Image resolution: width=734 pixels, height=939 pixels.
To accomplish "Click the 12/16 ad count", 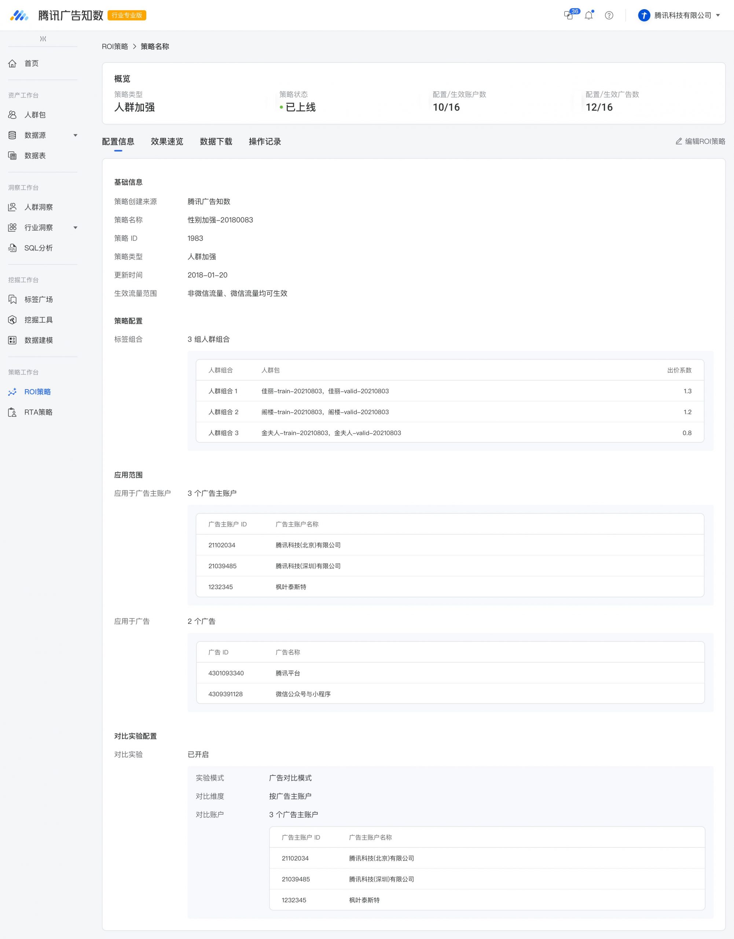I will (599, 107).
